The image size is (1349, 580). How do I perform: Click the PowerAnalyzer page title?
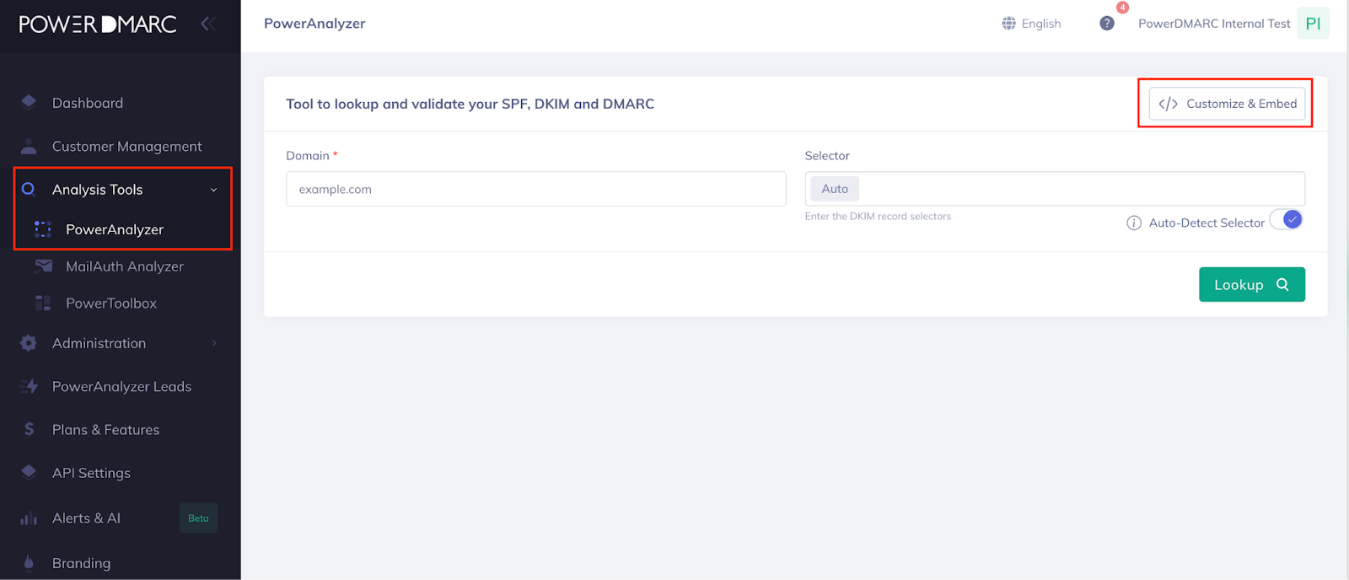tap(314, 24)
